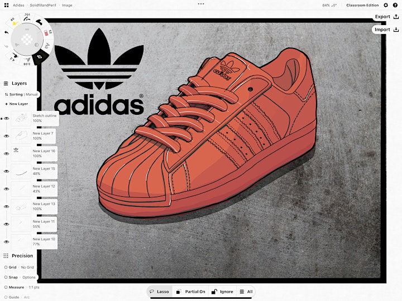Select the yellow highlighter tool
The height and width of the screenshot is (301, 402).
point(15,22)
